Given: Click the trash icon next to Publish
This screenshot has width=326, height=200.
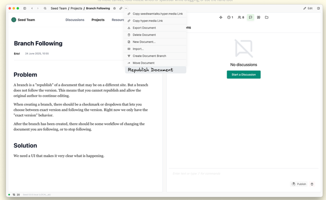Looking at the screenshot, I should (312, 184).
